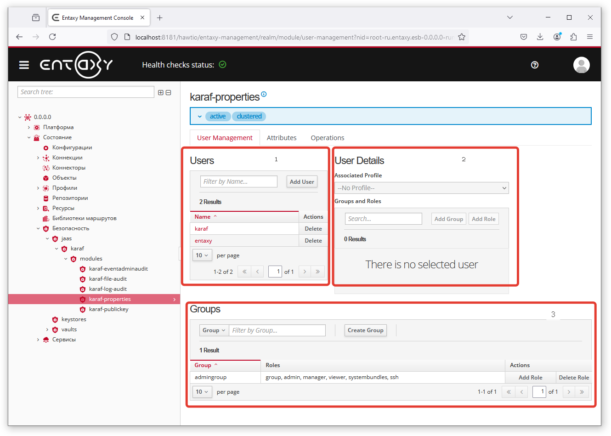
Task: Click the Search tree input field
Action: (x=86, y=92)
